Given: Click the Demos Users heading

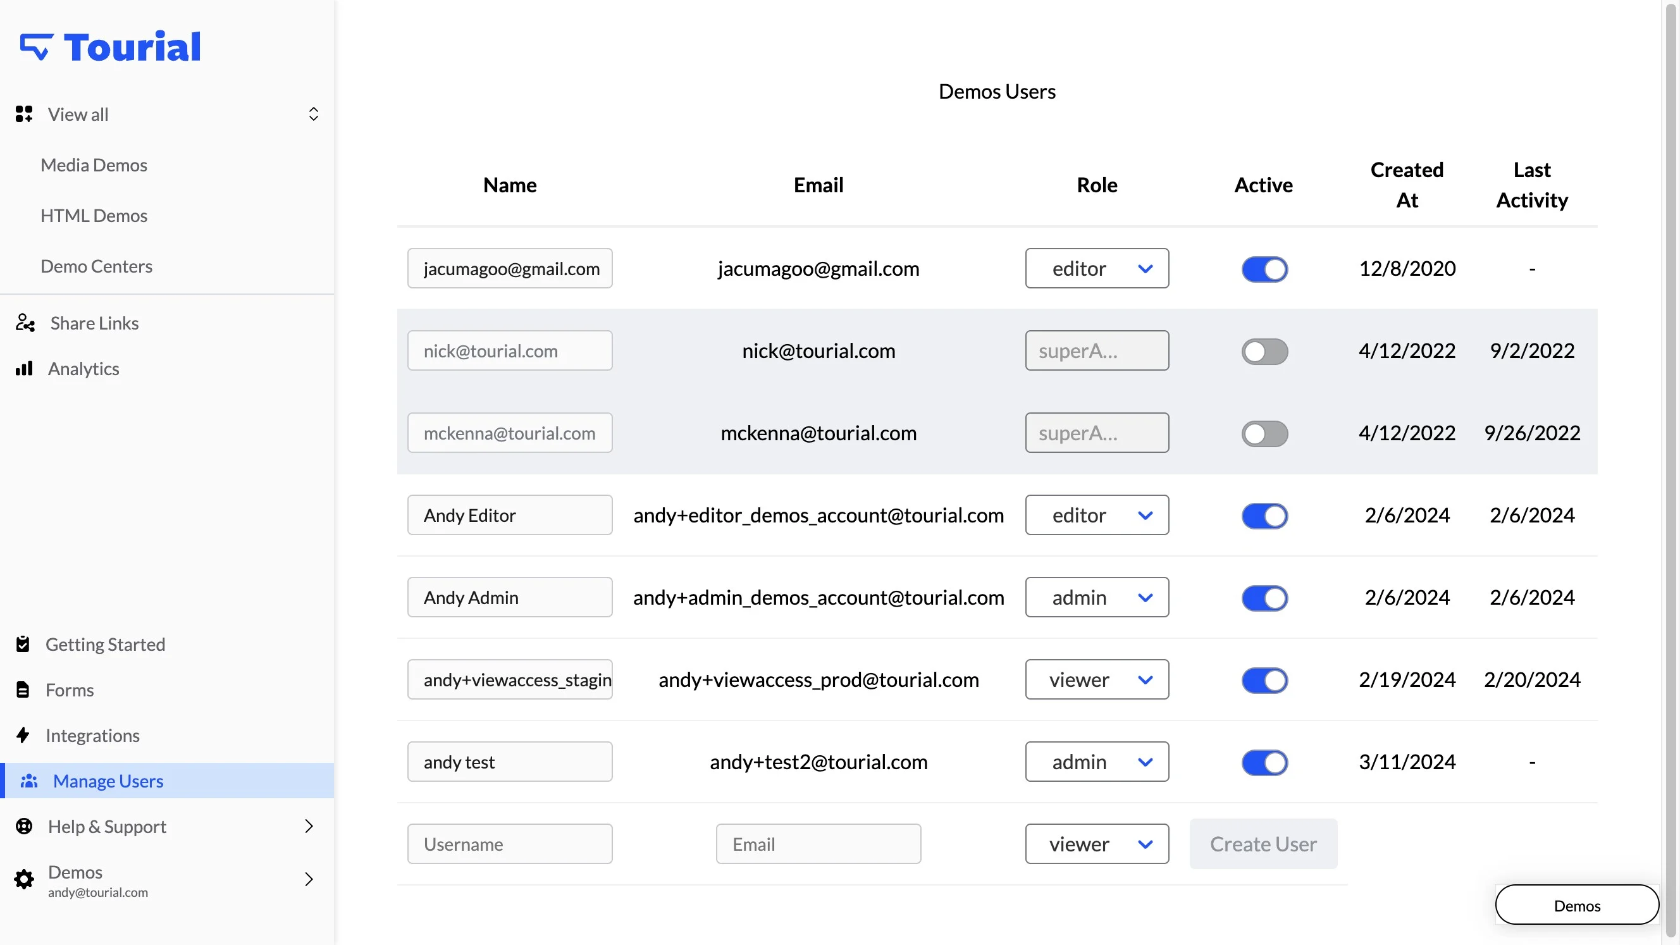Looking at the screenshot, I should (996, 91).
